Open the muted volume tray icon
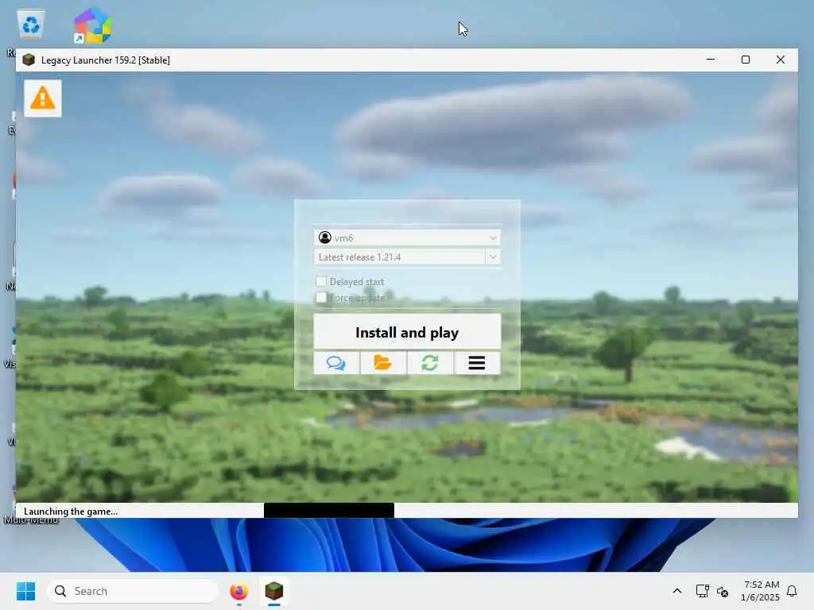Viewport: 814px width, 610px height. click(x=723, y=591)
